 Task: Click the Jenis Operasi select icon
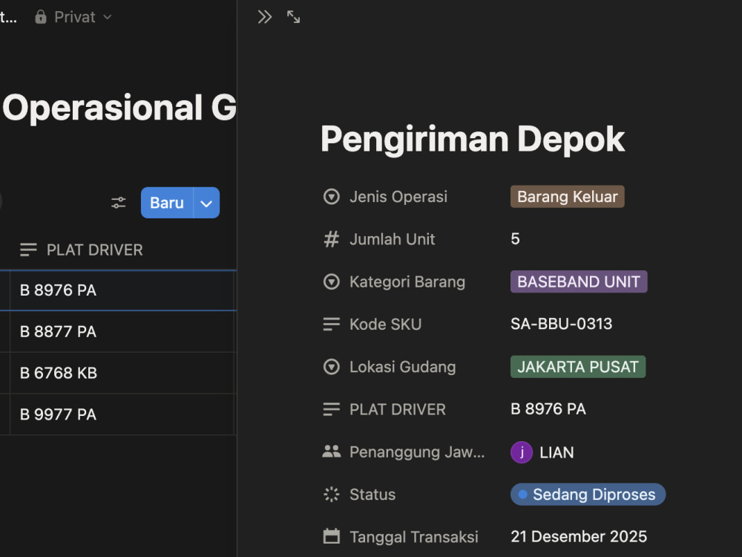point(331,197)
